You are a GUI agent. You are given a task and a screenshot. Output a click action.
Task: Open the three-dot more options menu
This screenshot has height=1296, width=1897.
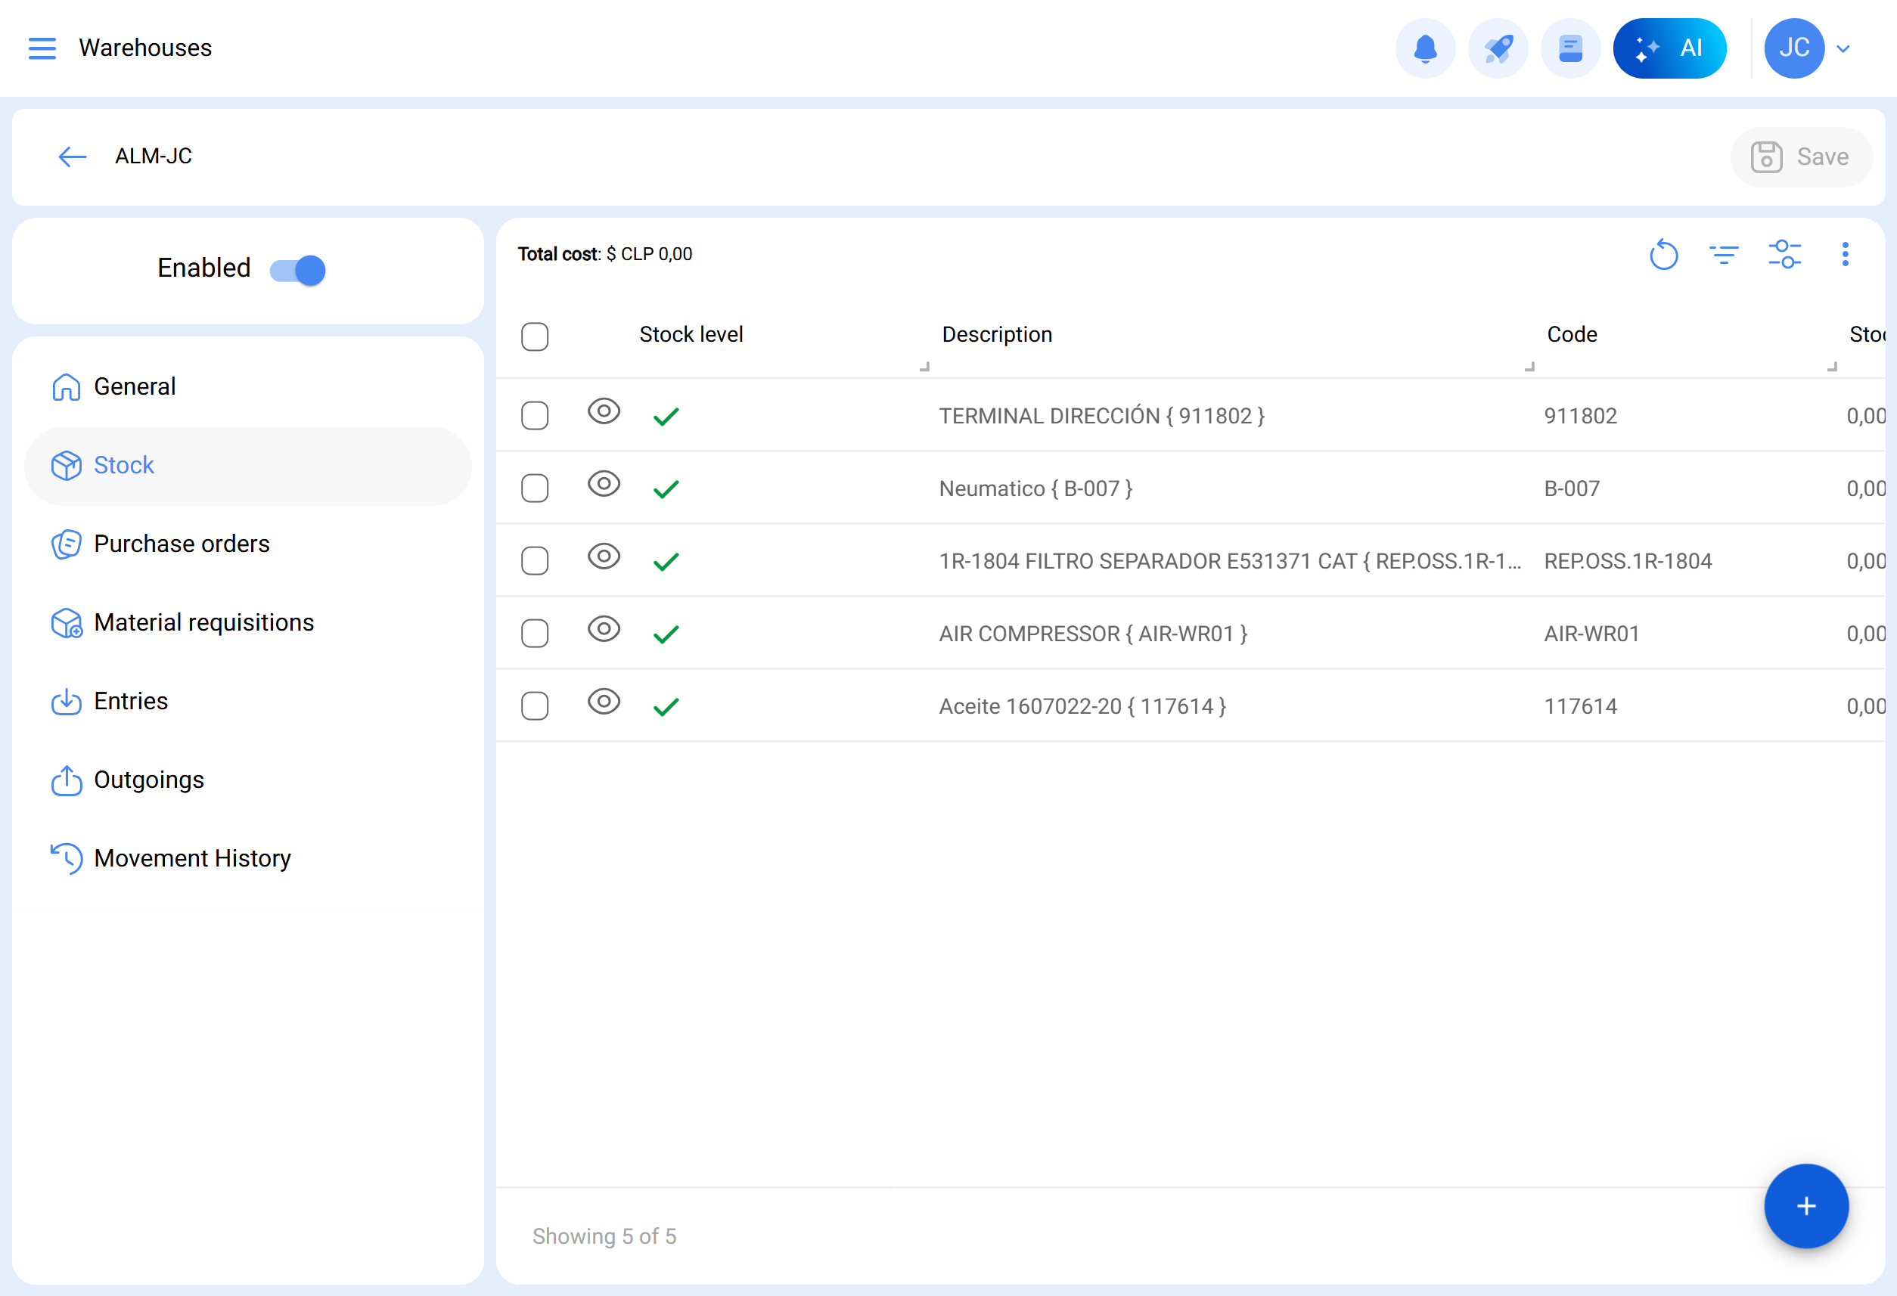click(1845, 255)
